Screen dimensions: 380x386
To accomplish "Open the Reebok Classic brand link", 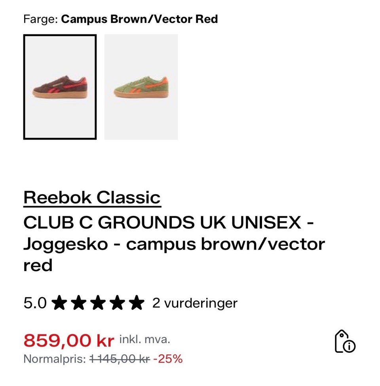I will (92, 197).
